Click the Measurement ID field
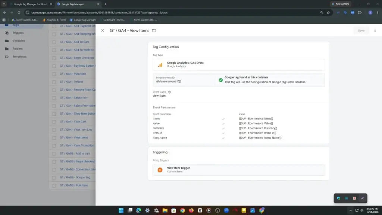Viewport: 382px width, 215px height. tap(184, 80)
